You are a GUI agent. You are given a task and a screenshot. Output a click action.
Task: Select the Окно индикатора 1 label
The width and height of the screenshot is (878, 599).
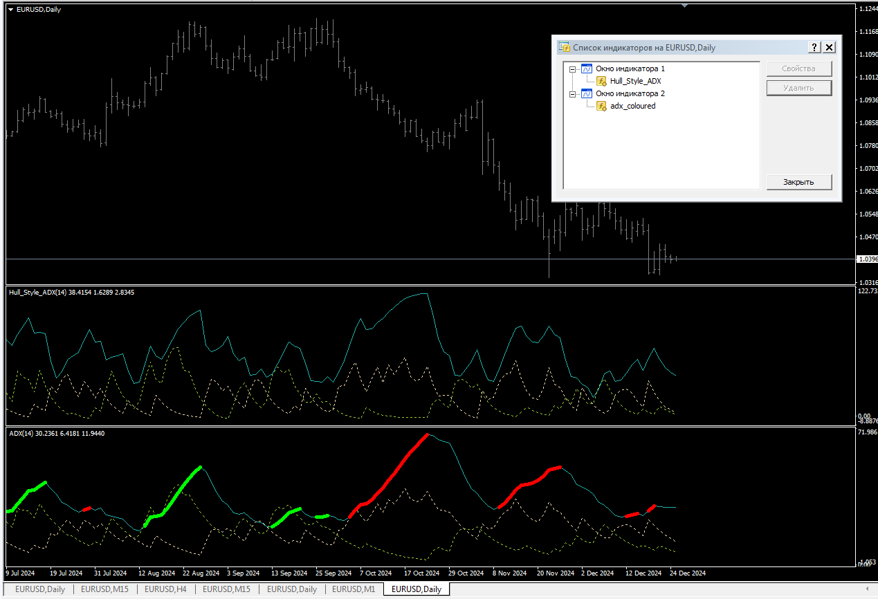tap(630, 68)
